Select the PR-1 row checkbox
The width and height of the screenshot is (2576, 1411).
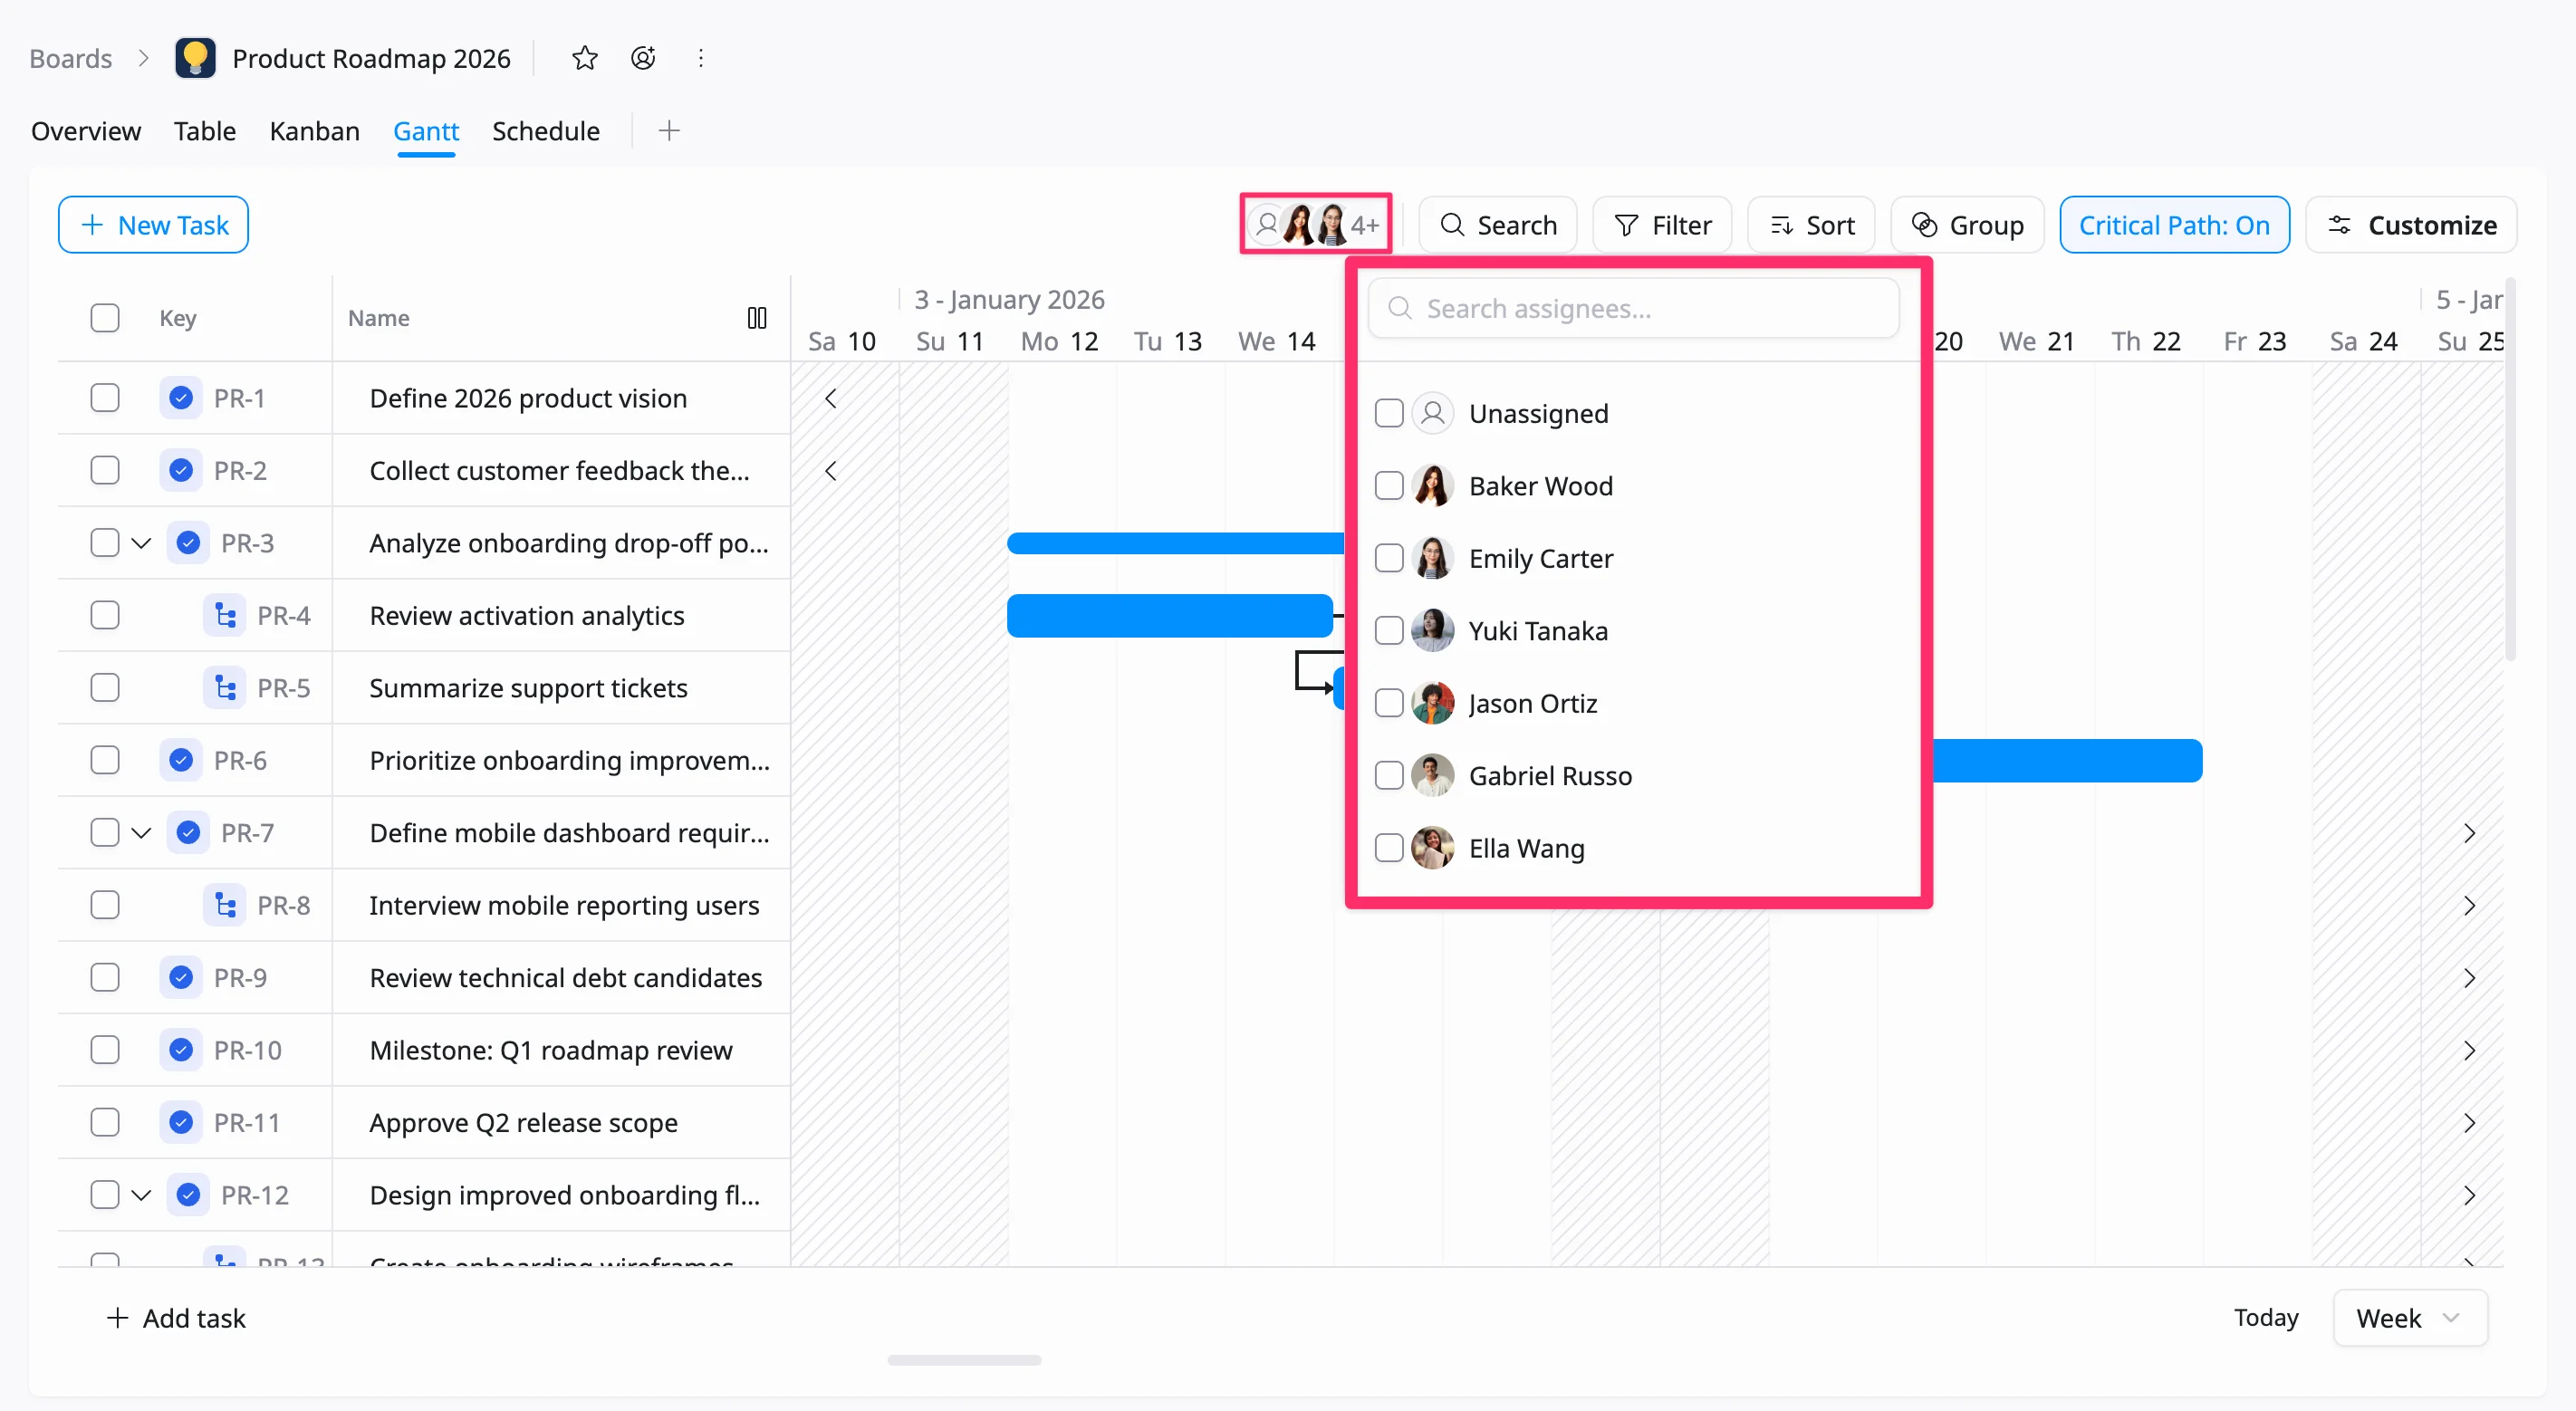click(x=104, y=398)
